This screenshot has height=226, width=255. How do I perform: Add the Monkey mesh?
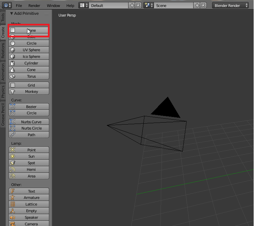point(29,92)
